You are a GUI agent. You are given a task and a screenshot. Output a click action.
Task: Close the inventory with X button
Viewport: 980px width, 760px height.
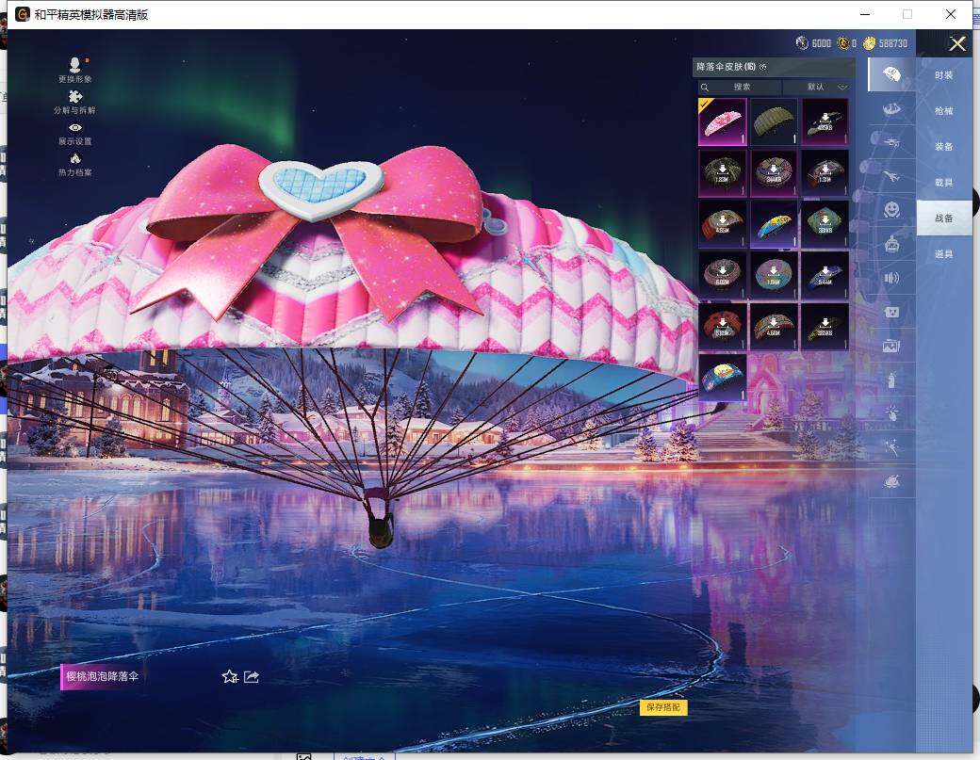point(957,43)
